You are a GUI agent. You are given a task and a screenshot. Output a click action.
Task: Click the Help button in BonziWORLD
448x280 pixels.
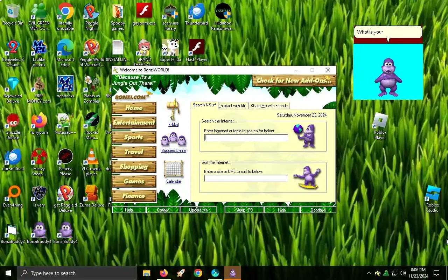pos(129,210)
